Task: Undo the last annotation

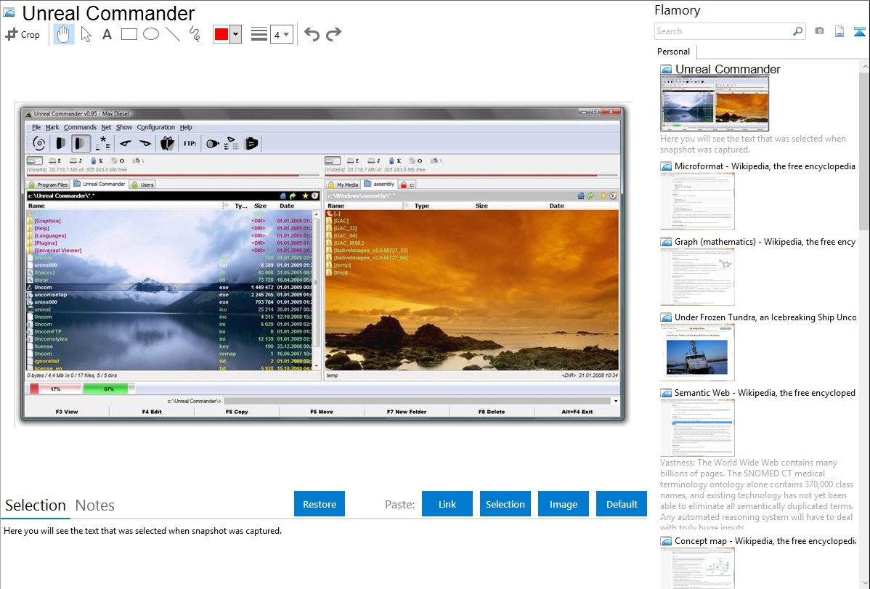Action: coord(312,34)
